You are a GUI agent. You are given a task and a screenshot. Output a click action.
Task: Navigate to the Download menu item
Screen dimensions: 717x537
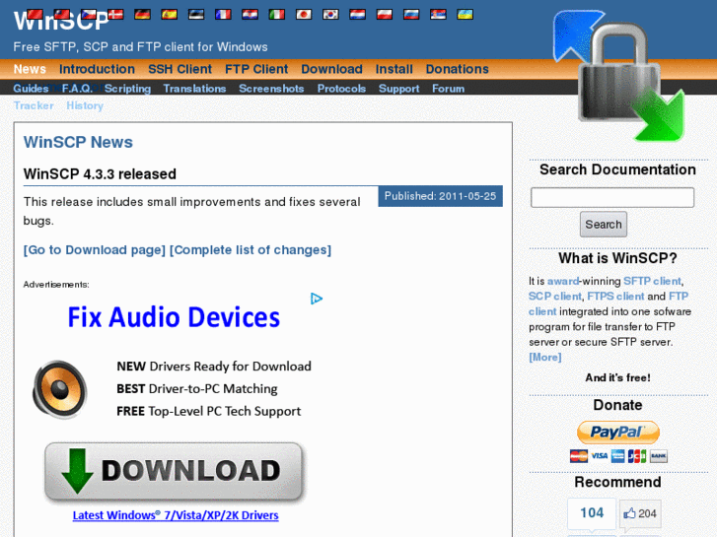[x=332, y=69]
